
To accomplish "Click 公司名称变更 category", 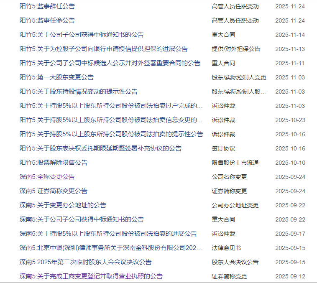I will 229,177.
